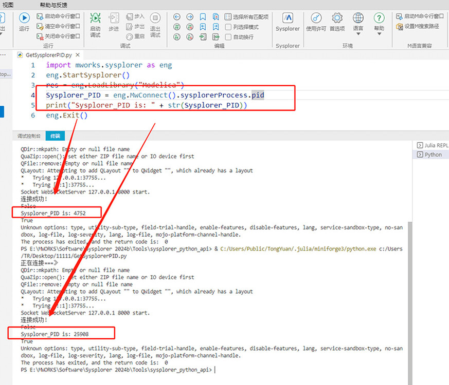Close the GetSysplorerPID.py tab
This screenshot has width=449, height=385.
point(78,55)
